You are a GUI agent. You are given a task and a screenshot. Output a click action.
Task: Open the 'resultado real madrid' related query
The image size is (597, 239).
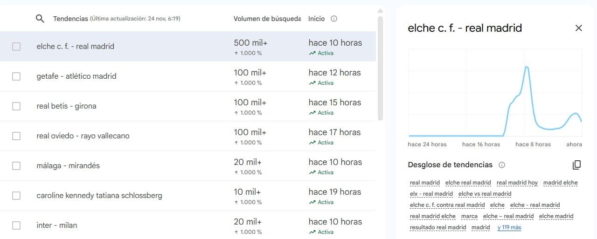[438, 227]
